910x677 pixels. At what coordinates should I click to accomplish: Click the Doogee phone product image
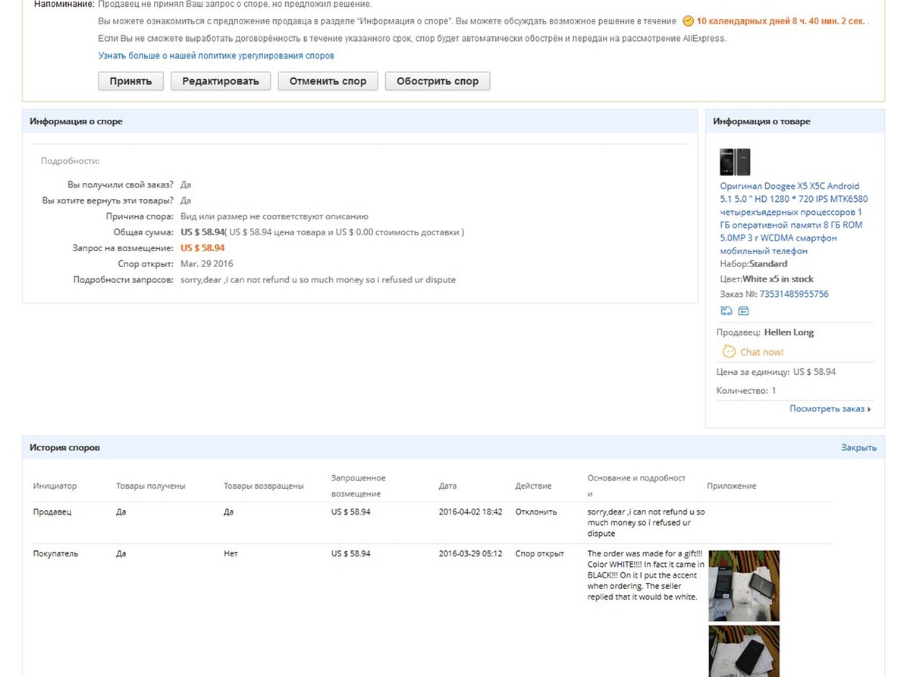pos(734,162)
